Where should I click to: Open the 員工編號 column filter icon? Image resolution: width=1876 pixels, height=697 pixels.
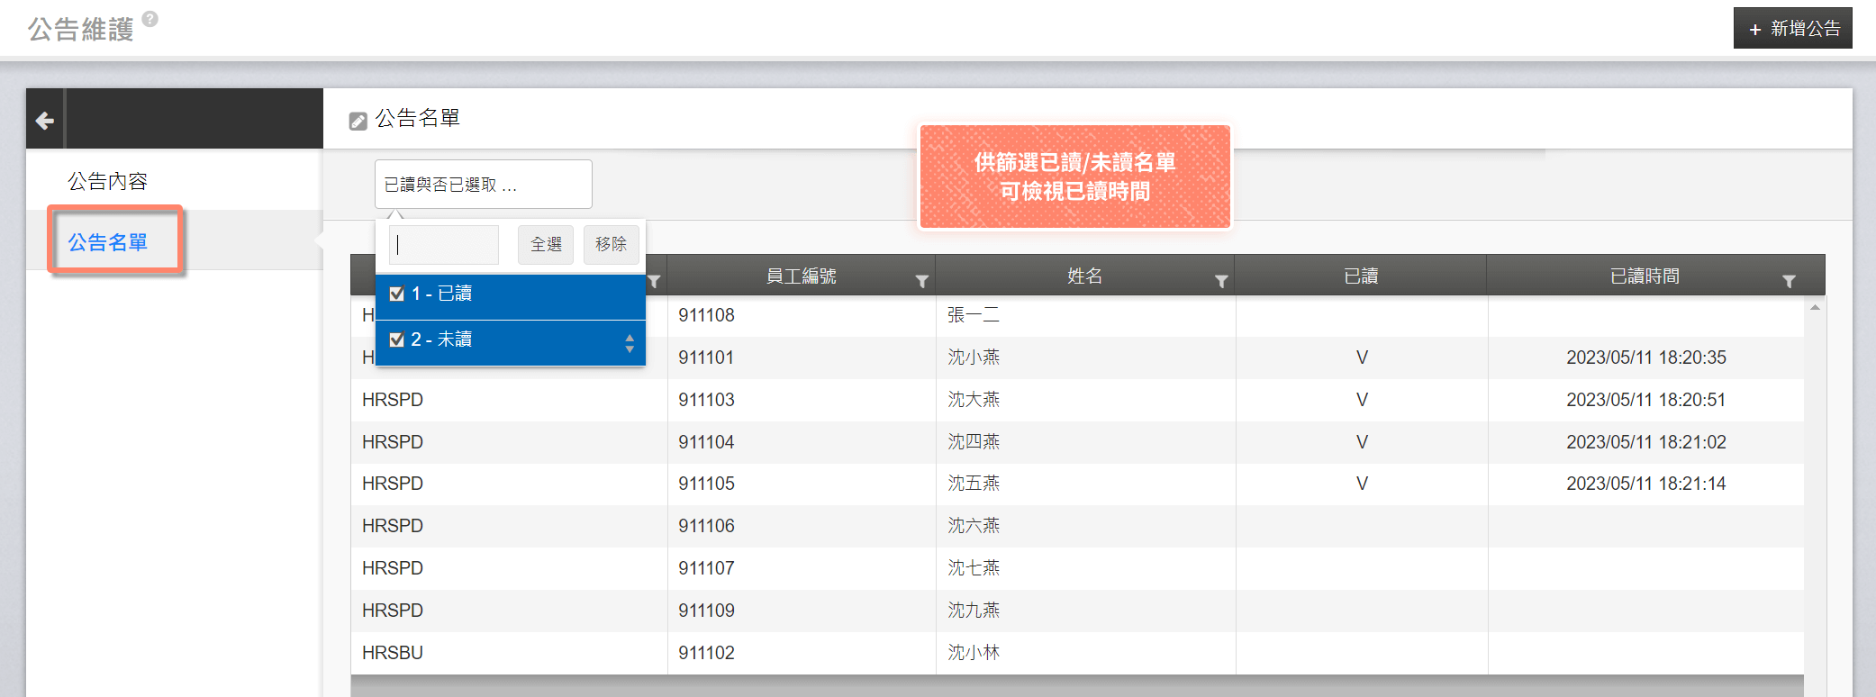coord(921,282)
